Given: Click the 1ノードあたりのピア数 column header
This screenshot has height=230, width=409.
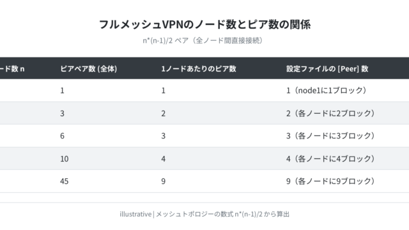Looking at the screenshot, I should click(199, 68).
